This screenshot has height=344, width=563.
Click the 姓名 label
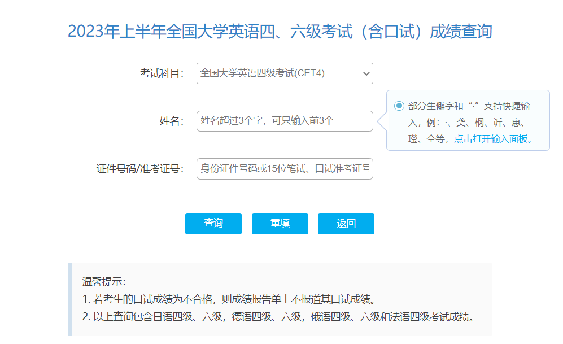(172, 121)
